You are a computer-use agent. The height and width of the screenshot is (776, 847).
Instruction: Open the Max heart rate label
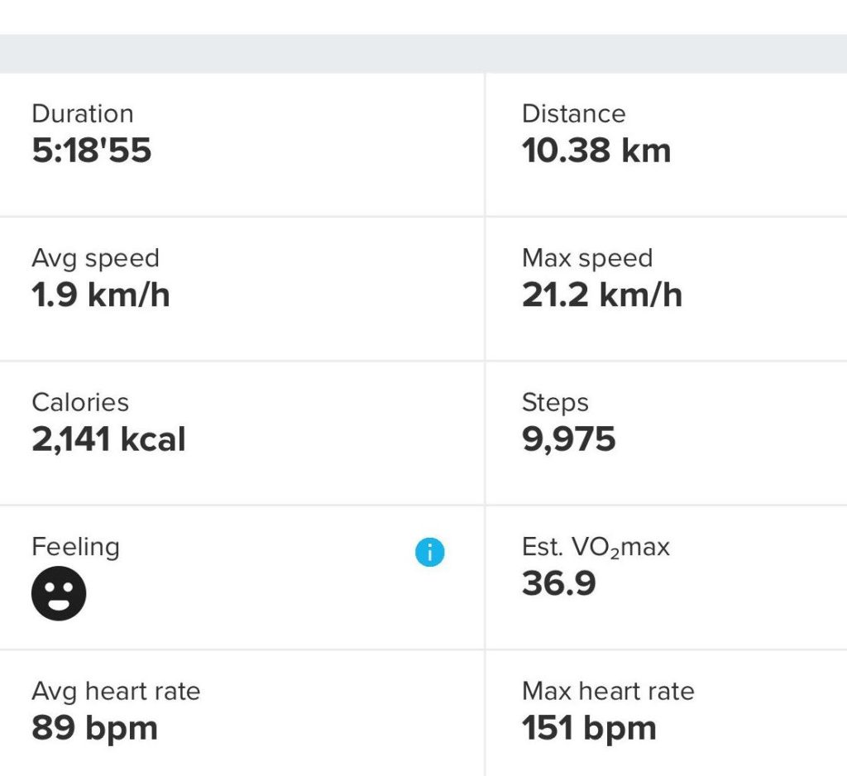608,691
